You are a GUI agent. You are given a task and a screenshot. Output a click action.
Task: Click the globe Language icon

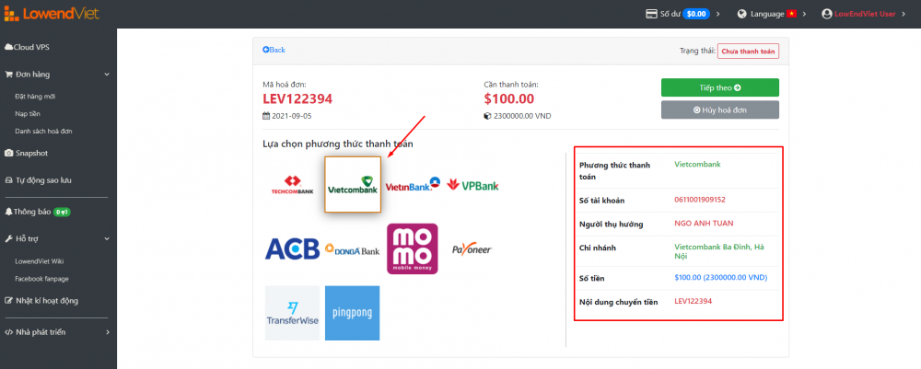pos(741,14)
